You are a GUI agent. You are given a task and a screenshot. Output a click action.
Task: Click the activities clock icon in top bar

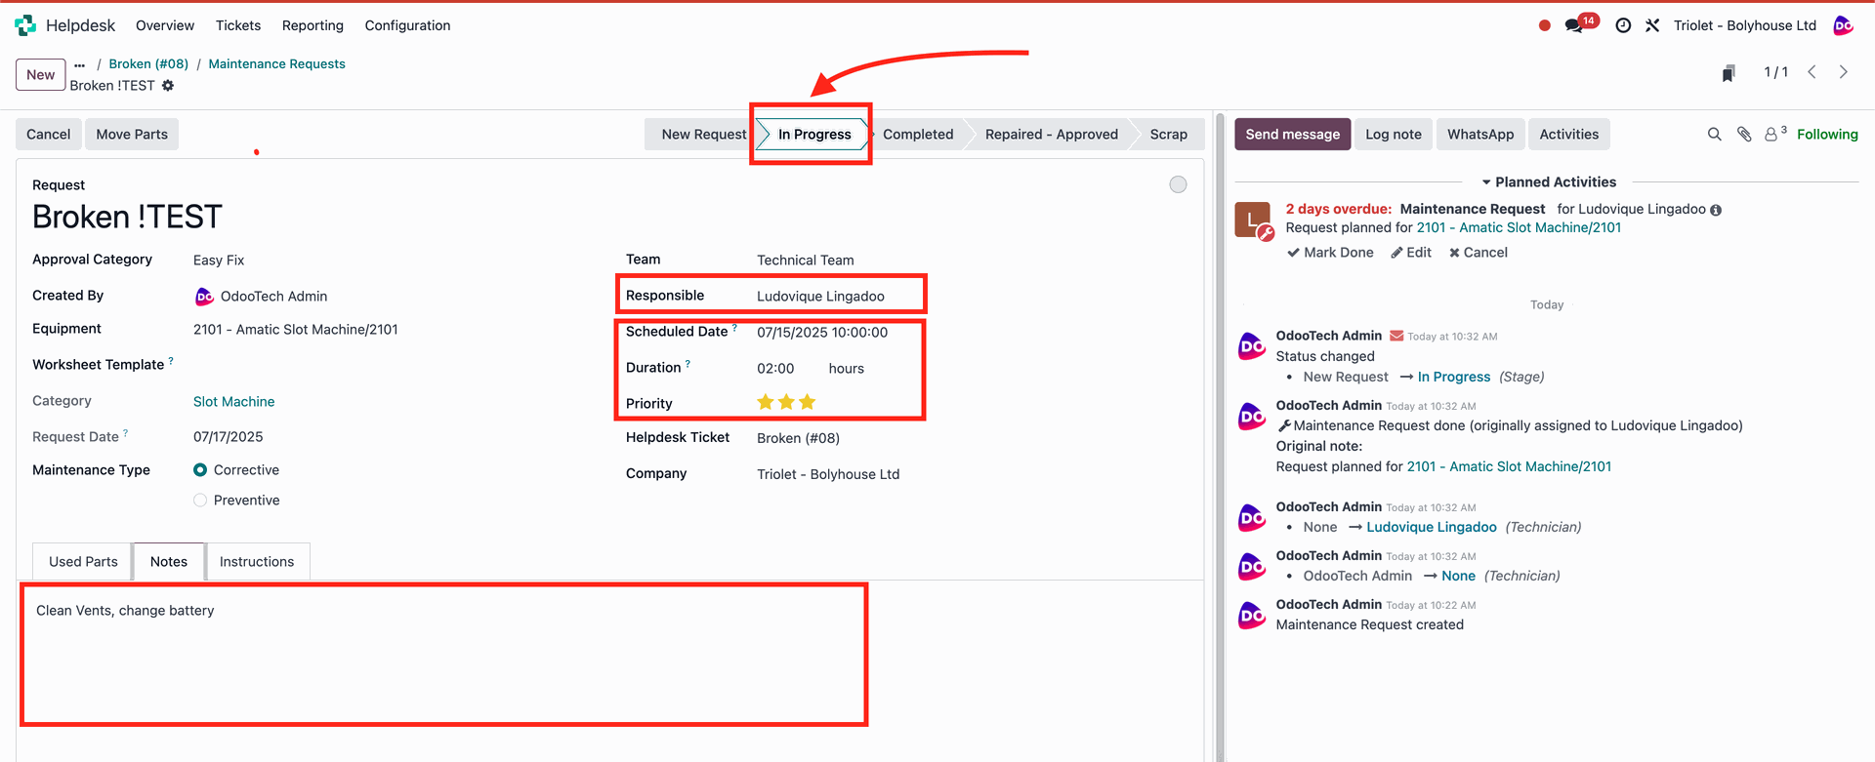pos(1623,25)
